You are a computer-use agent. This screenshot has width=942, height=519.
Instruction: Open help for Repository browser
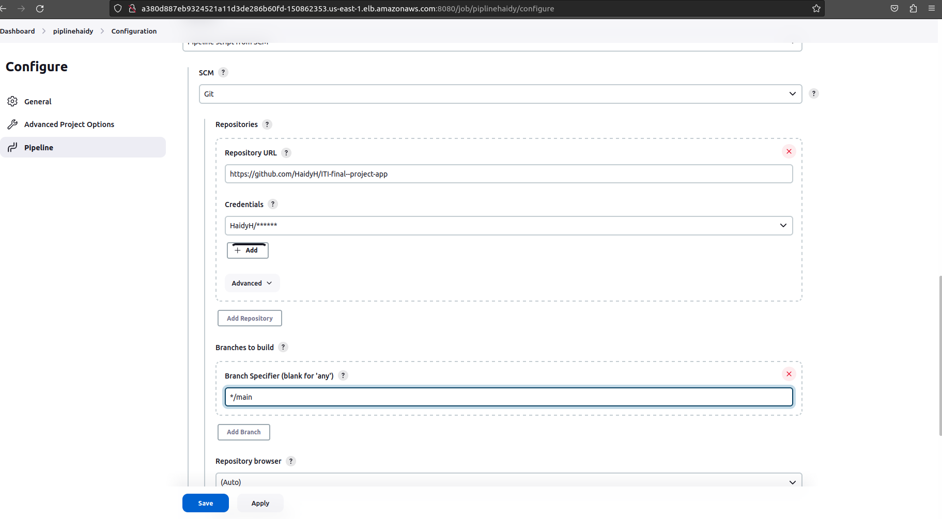click(291, 461)
